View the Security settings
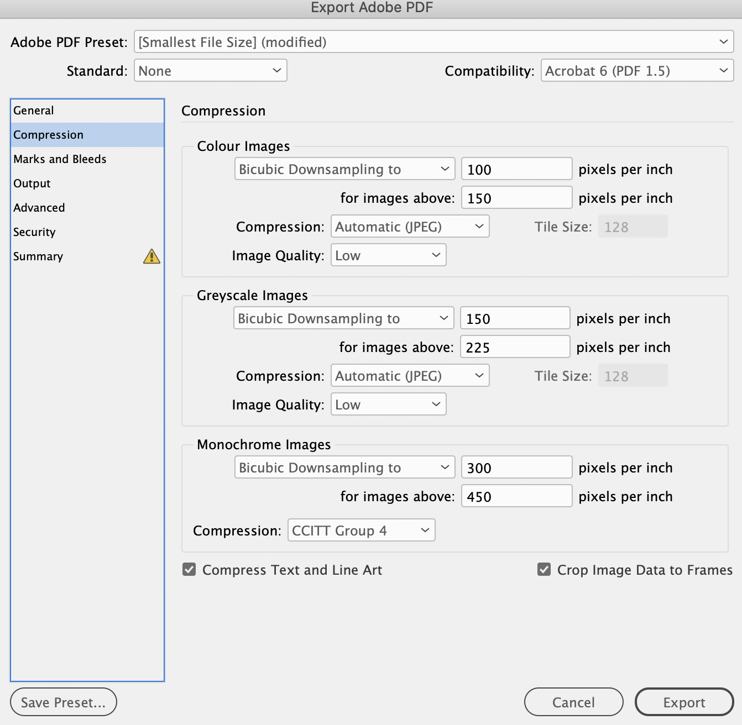742x725 pixels. coord(34,232)
